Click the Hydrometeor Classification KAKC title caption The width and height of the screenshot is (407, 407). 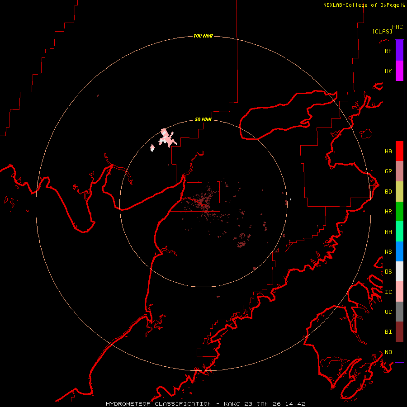click(205, 404)
